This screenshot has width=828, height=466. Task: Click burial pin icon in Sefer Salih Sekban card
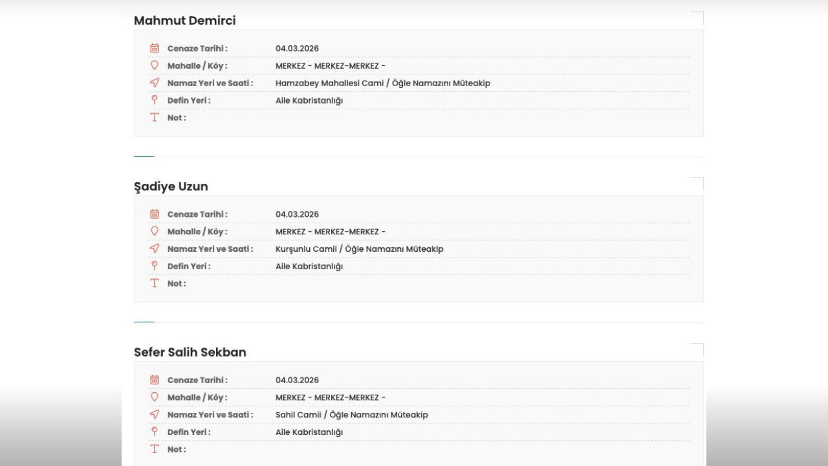[x=155, y=432]
